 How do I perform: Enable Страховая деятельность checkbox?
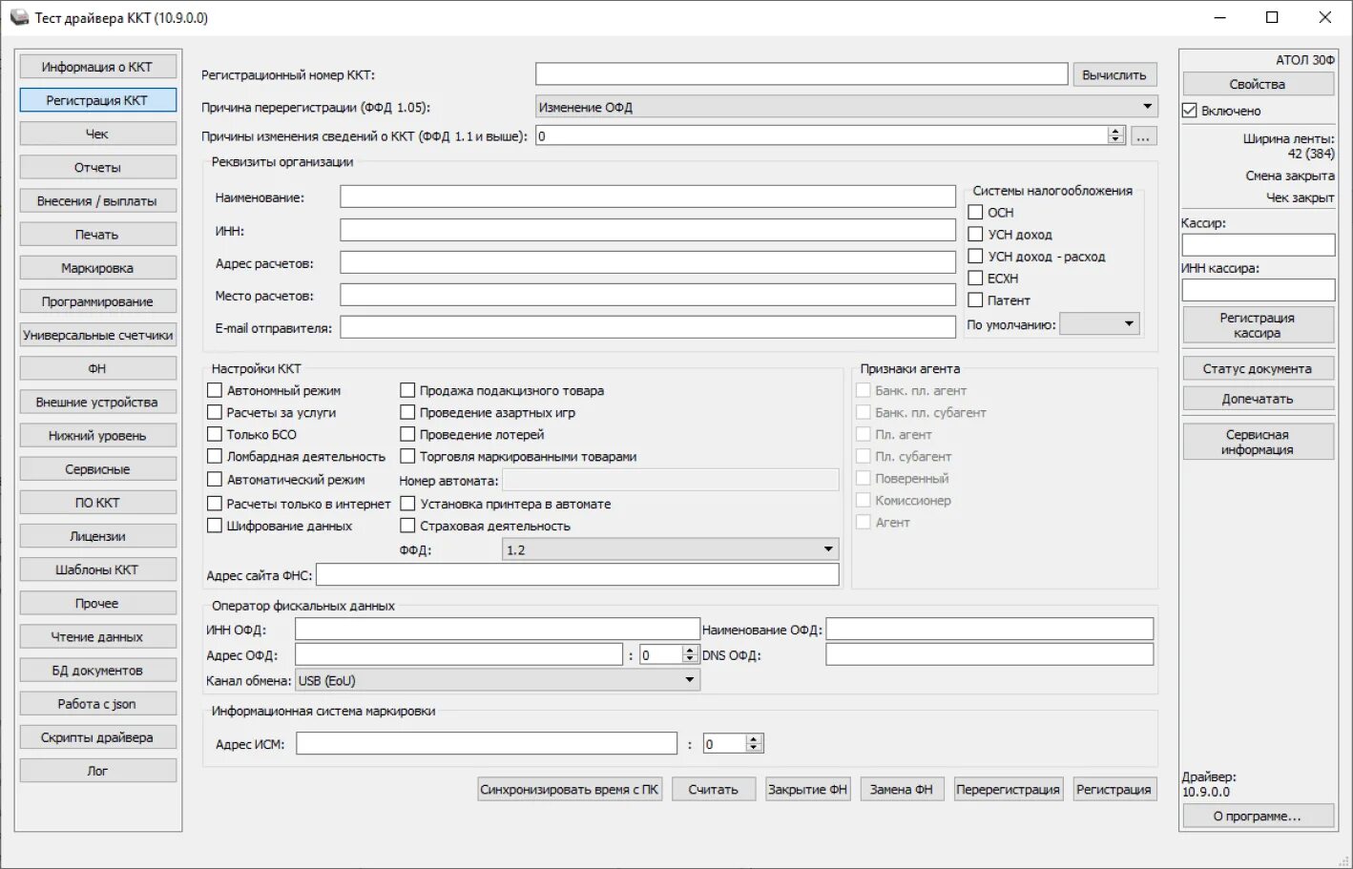click(x=407, y=526)
